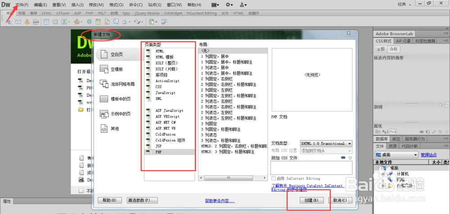
Task: Click the Images insert icon
Action: (x=64, y=22)
